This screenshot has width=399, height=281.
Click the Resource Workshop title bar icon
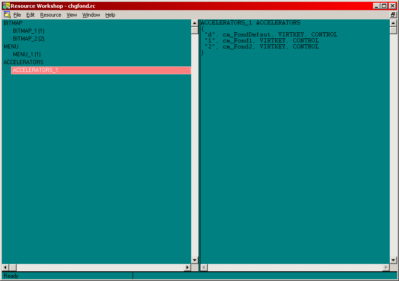6,6
